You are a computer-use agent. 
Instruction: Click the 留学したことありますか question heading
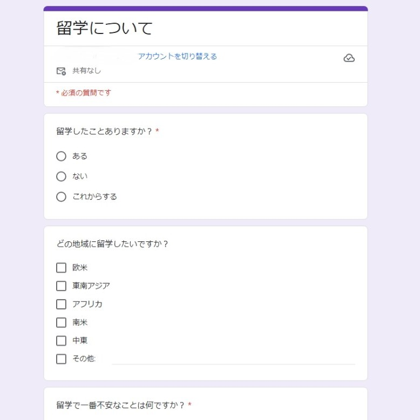tap(105, 131)
